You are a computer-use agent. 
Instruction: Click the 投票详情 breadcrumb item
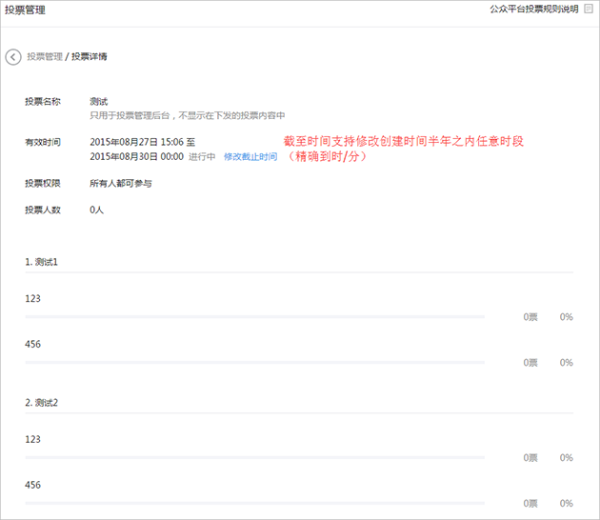(x=90, y=57)
